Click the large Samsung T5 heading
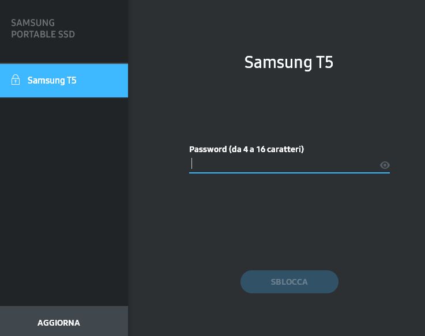 click(289, 62)
